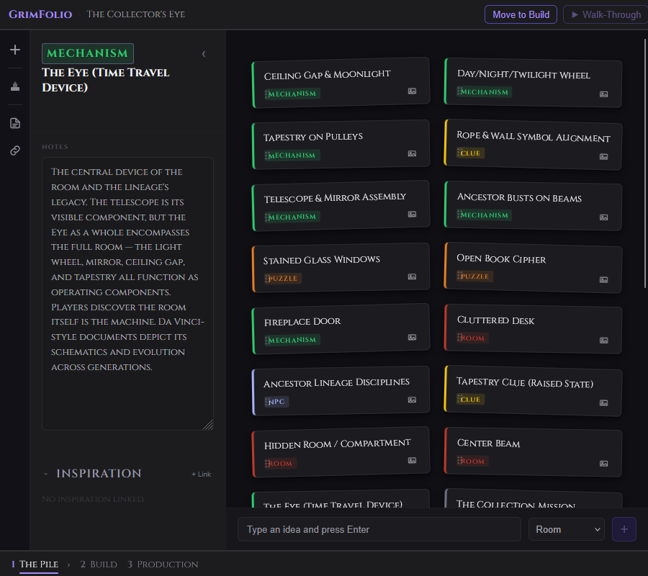
Task: Open the Room type dropdown beside idea input
Action: pyautogui.click(x=567, y=529)
